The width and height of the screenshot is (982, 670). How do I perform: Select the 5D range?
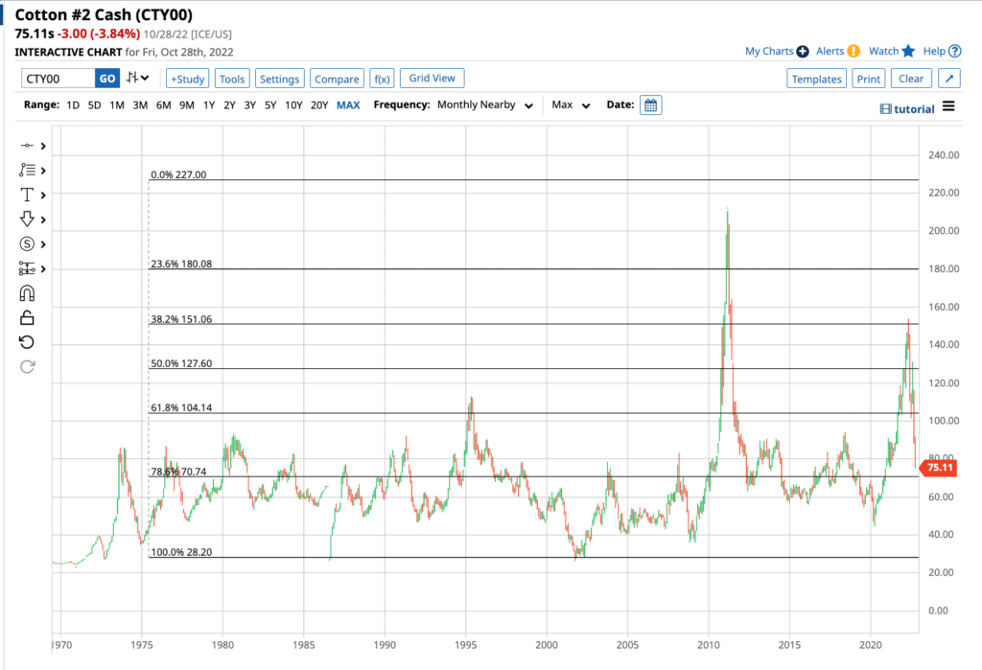coord(94,105)
